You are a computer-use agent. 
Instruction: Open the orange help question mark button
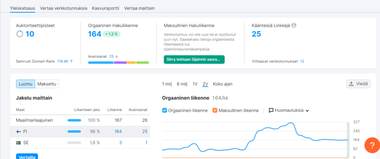click(373, 145)
